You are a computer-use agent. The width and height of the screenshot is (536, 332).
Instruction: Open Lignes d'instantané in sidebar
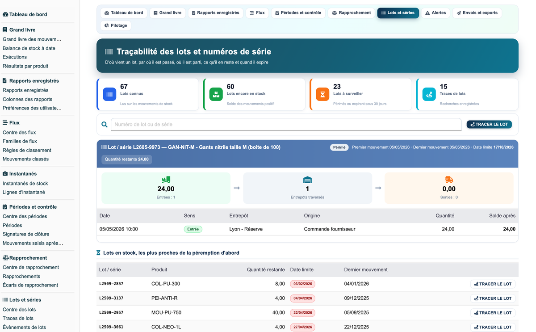(x=24, y=192)
